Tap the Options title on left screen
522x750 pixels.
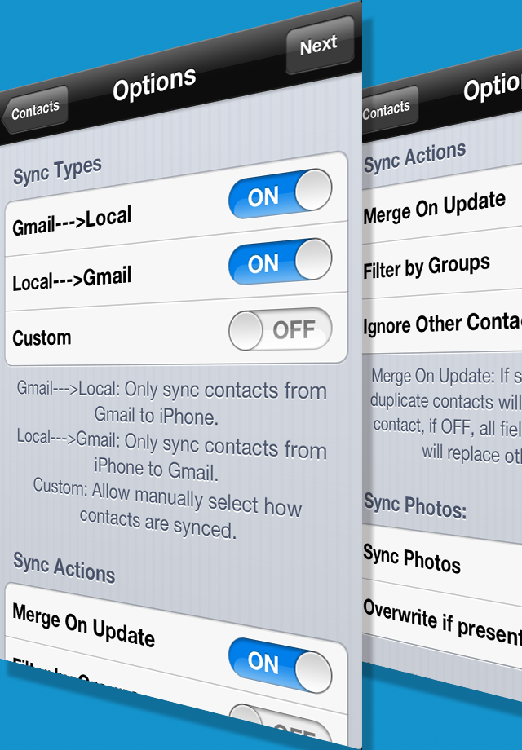(x=154, y=84)
